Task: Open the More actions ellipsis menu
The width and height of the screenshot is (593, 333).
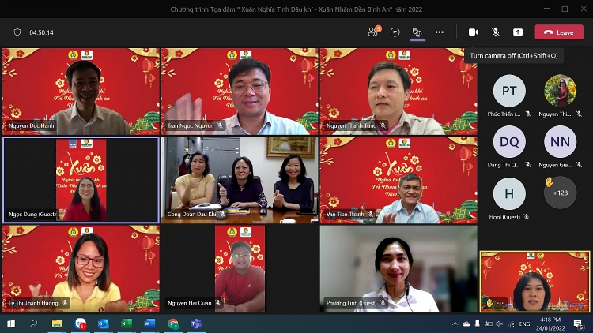Action: tap(440, 32)
